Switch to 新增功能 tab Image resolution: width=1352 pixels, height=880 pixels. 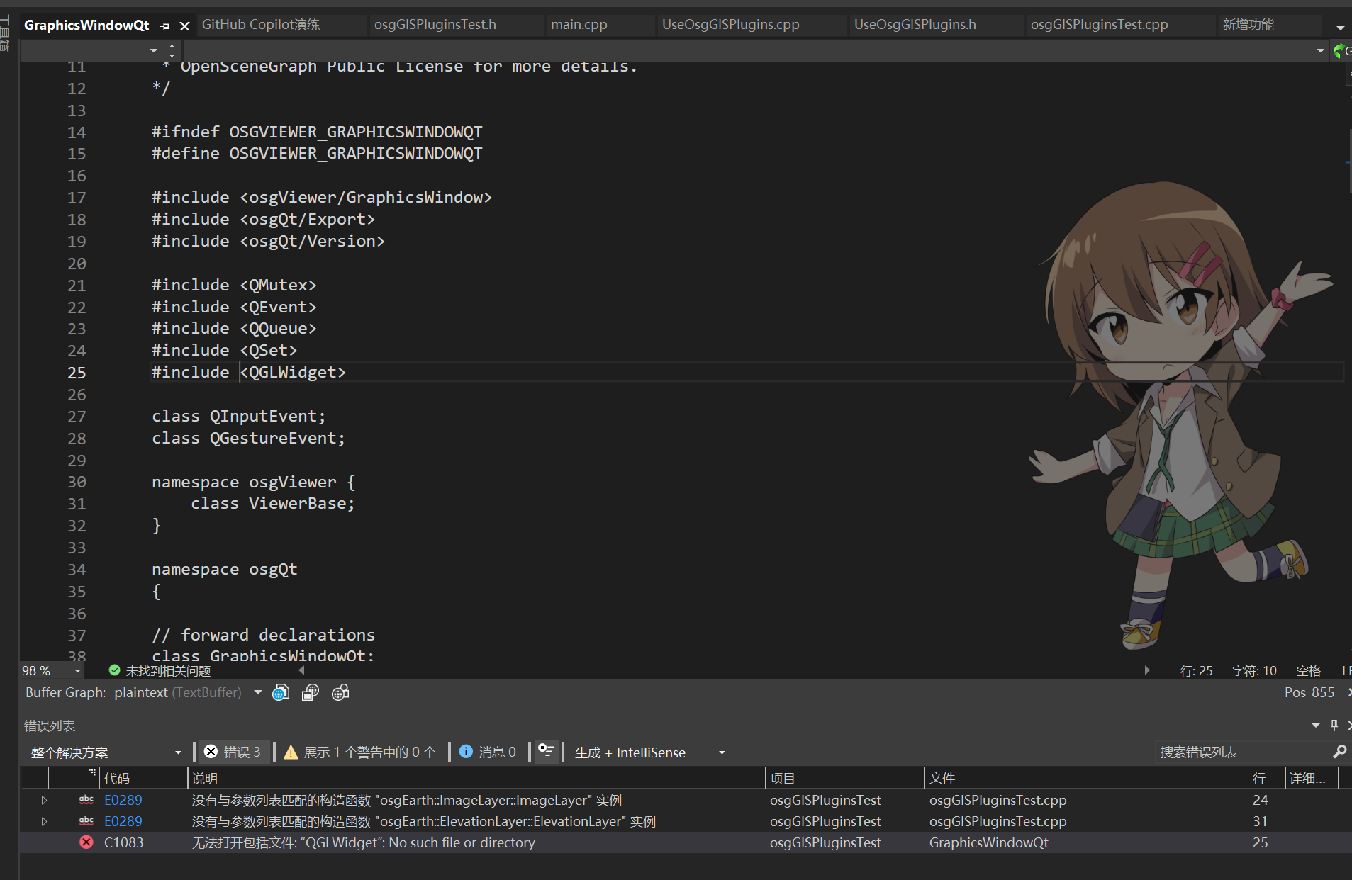pos(1248,25)
